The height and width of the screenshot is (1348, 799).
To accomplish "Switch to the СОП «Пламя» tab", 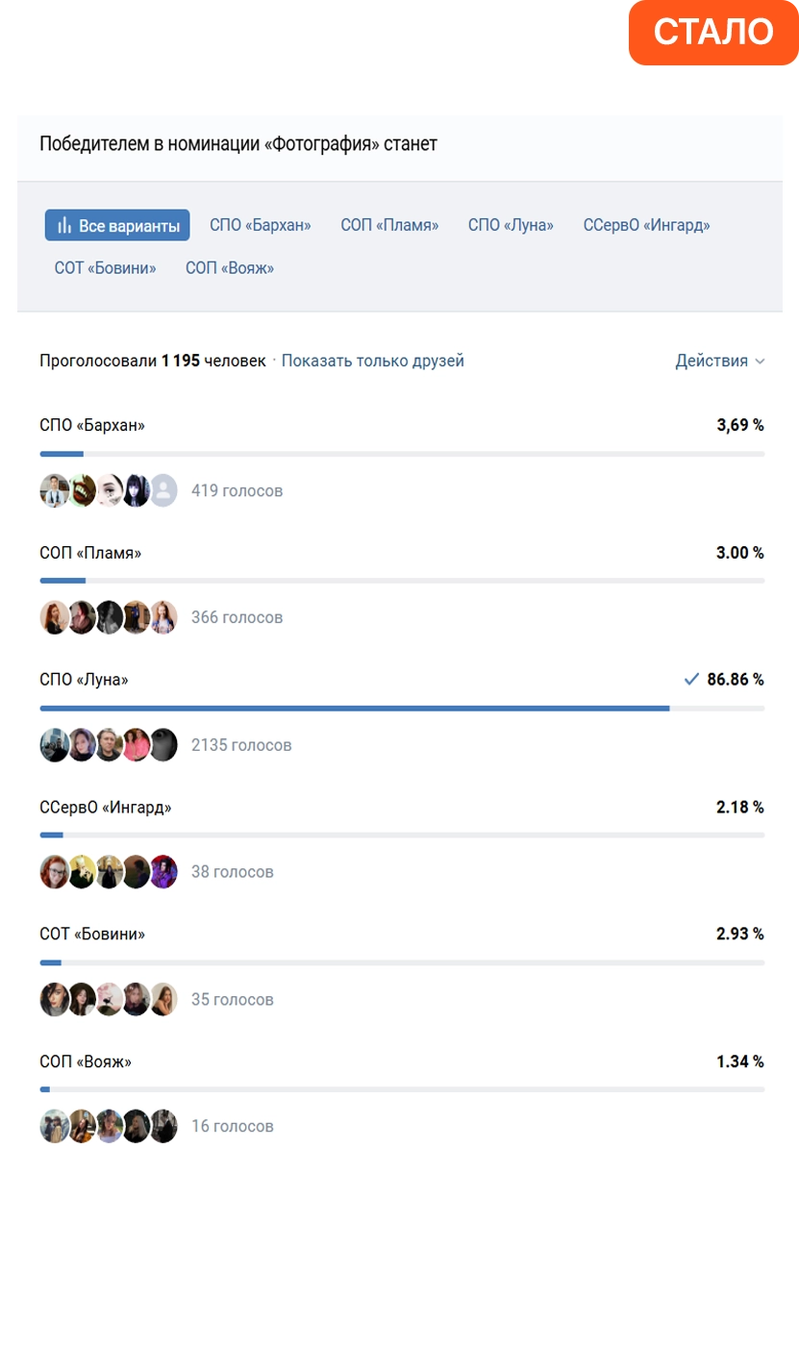I will 389,226.
